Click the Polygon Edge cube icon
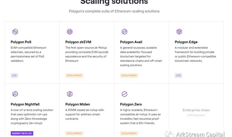This screenshot has height=137, width=232. click(179, 32)
